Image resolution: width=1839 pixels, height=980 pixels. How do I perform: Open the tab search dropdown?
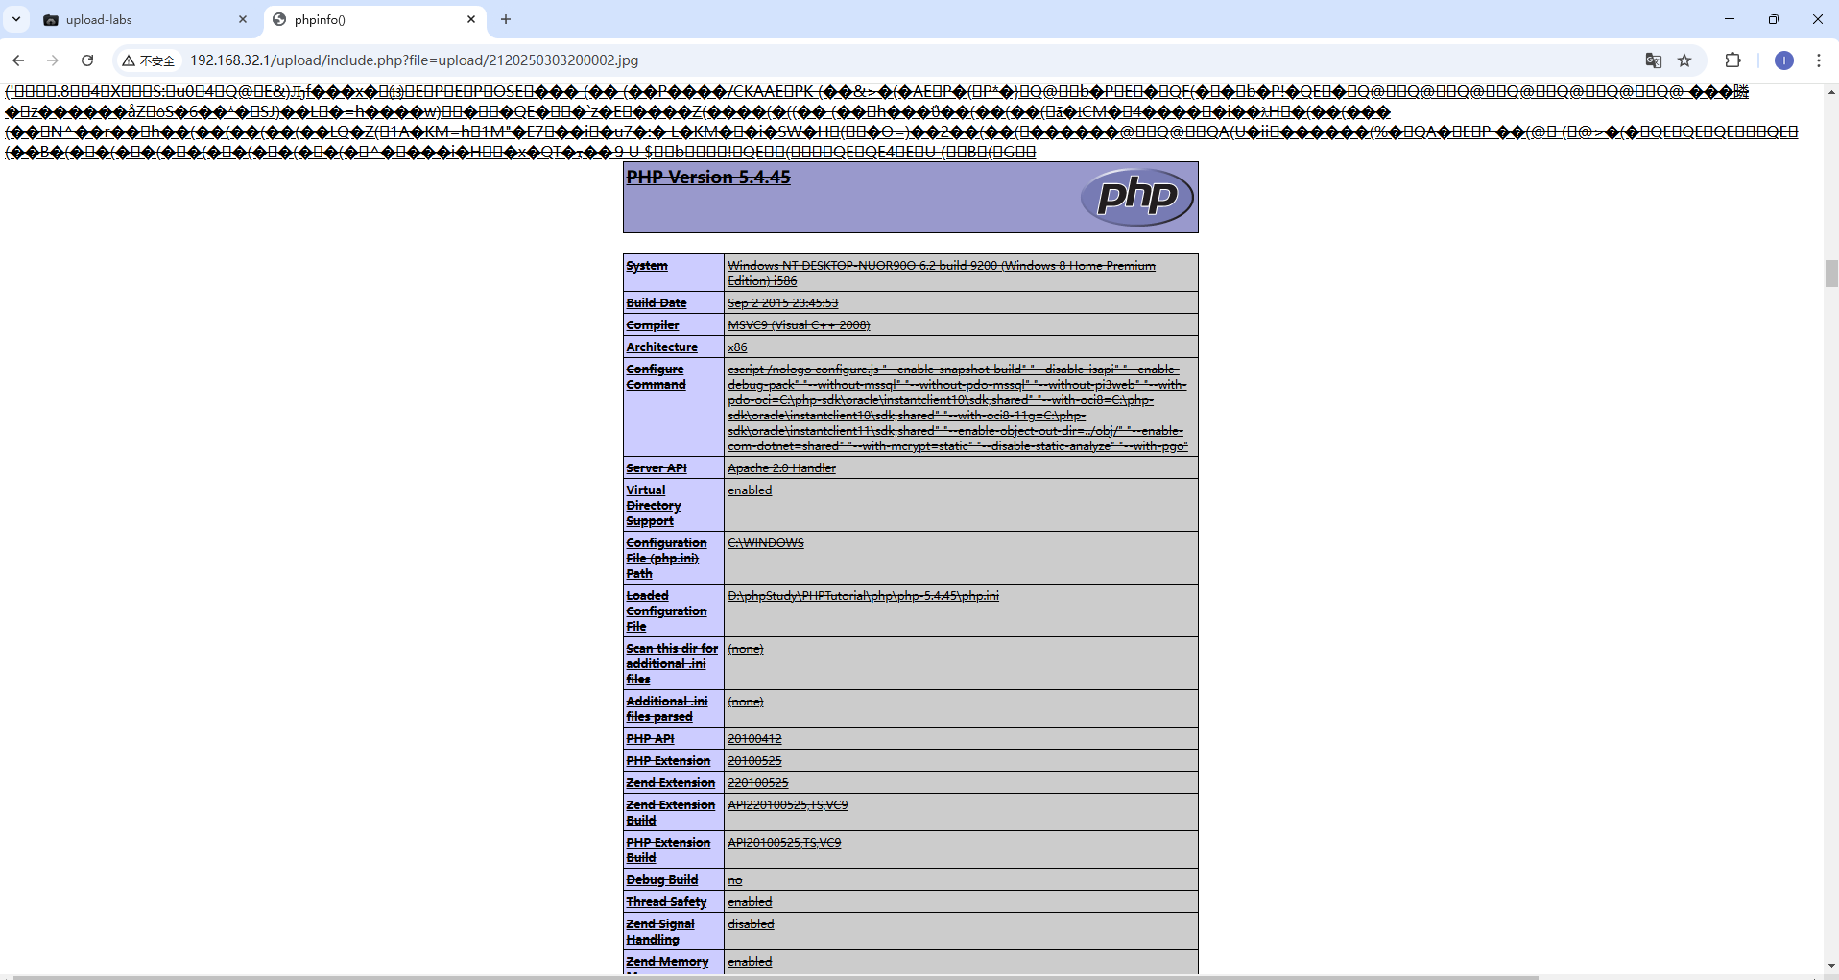click(x=16, y=19)
